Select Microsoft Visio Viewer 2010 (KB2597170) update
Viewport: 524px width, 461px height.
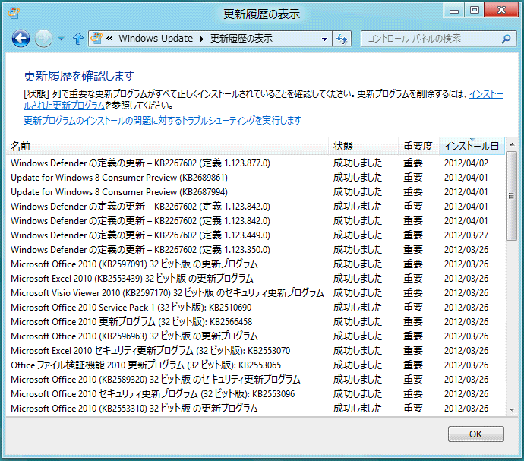[x=255, y=293]
